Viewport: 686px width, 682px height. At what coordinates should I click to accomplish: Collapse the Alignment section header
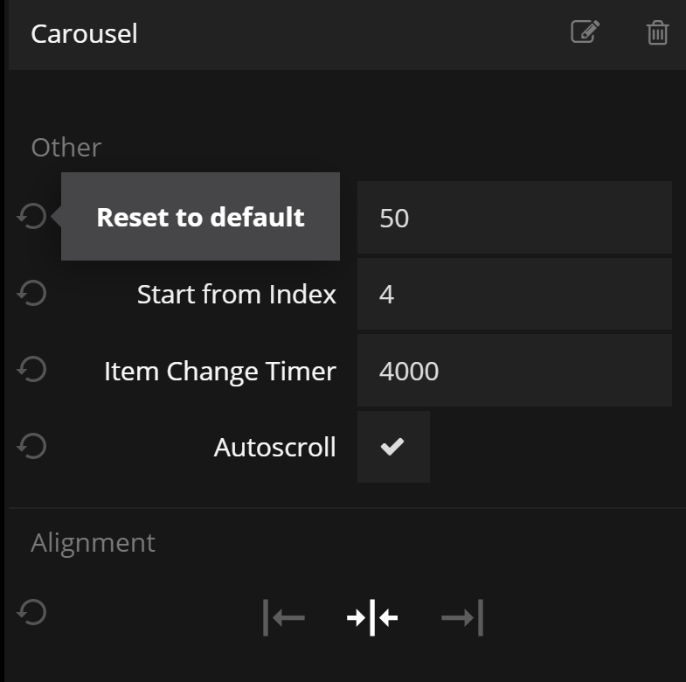[x=93, y=542]
